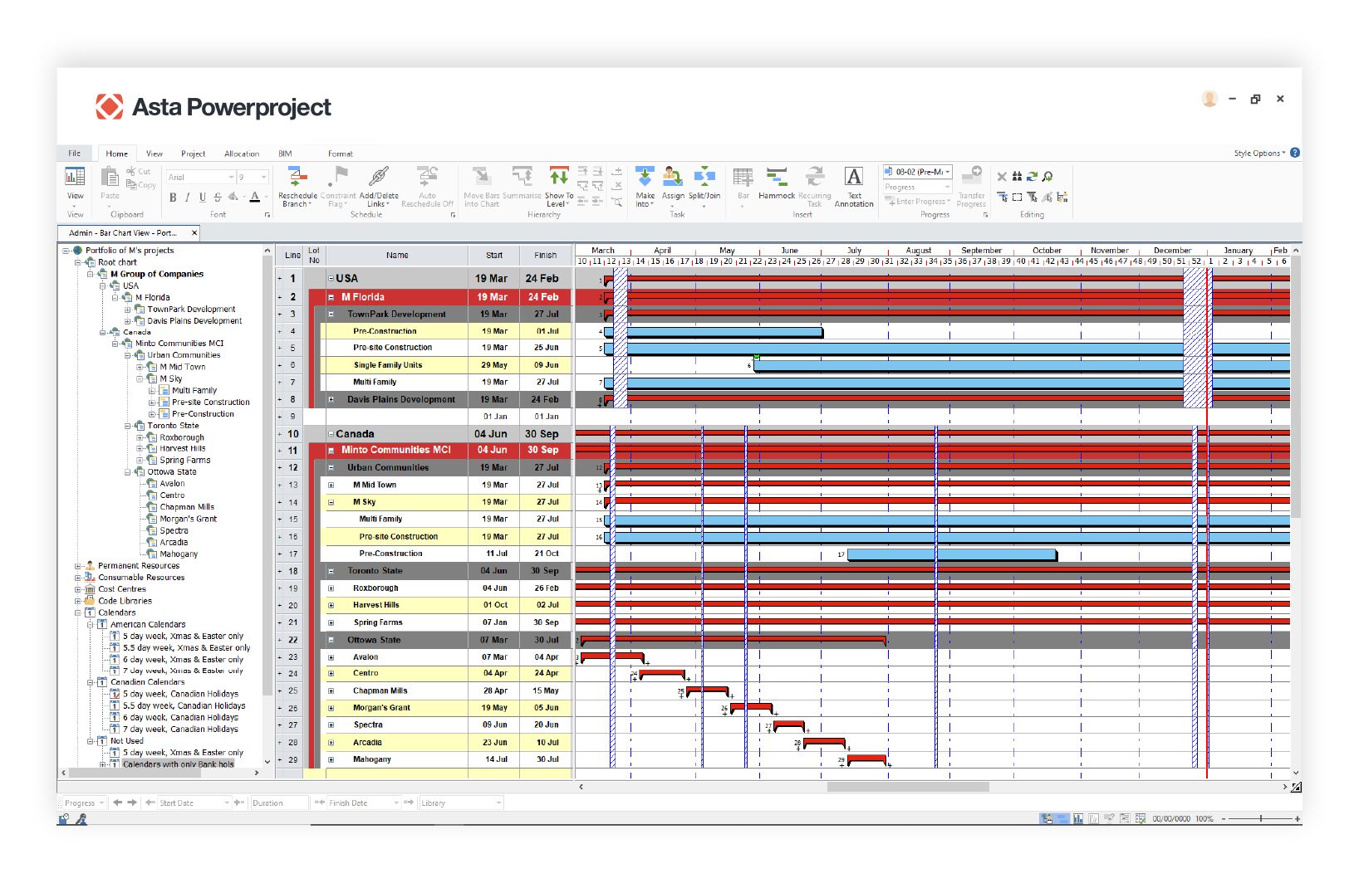This screenshot has height=893, width=1359.
Task: Click the Duration input field
Action: pyautogui.click(x=279, y=803)
